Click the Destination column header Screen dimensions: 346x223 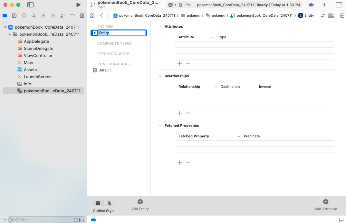[230, 87]
